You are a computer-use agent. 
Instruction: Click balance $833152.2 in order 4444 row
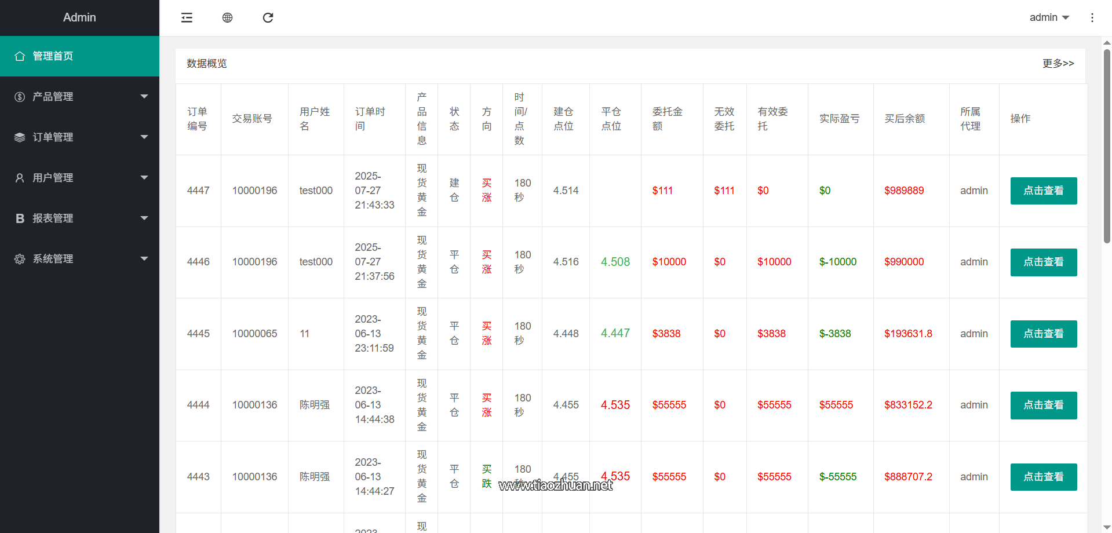[908, 406]
